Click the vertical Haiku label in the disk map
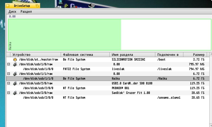 coord(10,46)
